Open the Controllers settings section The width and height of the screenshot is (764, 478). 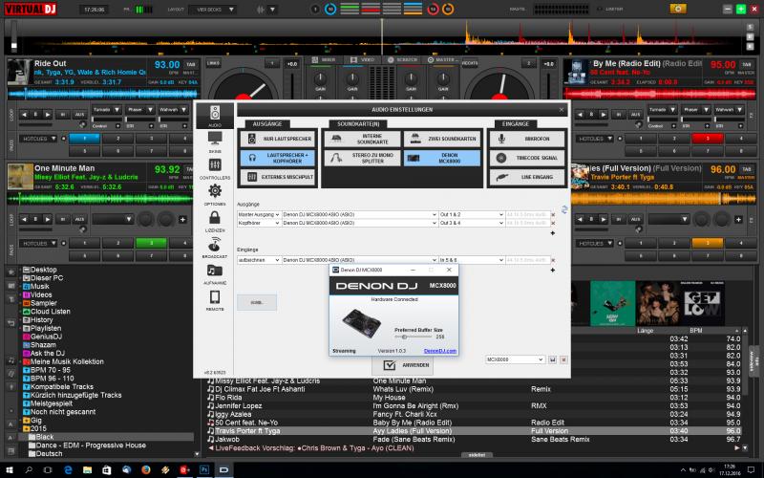(215, 168)
